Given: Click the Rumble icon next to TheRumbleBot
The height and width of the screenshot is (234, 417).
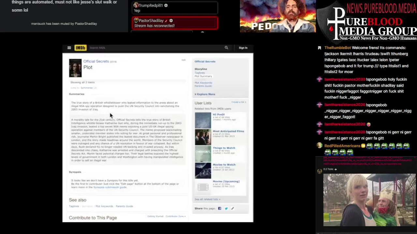Looking at the screenshot, I should [x=320, y=48].
